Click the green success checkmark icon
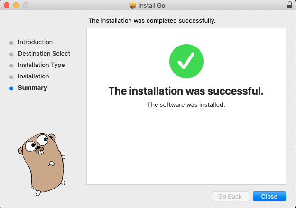This screenshot has height=208, width=296. (186, 61)
